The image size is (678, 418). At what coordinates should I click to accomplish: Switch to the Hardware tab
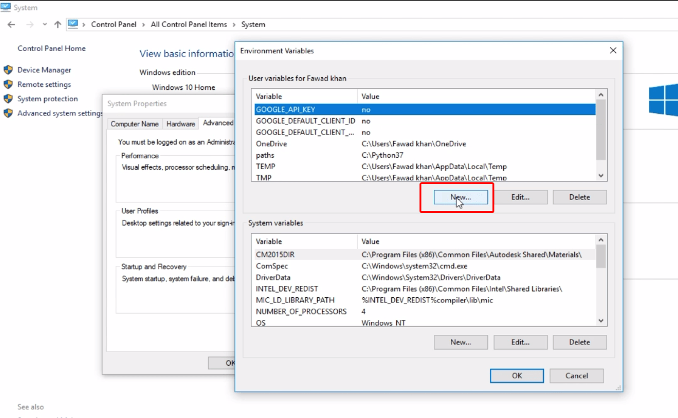coord(181,124)
